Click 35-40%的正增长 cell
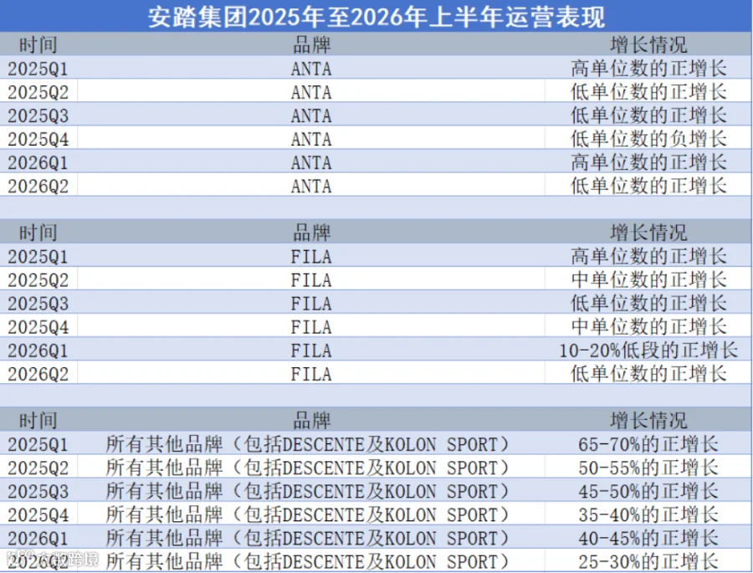 [x=648, y=515]
